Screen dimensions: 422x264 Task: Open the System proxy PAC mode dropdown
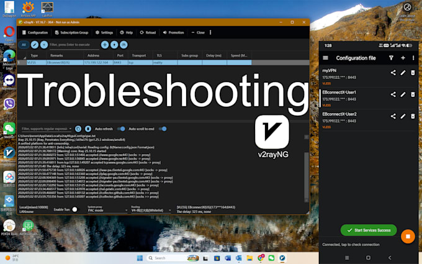[x=107, y=210]
